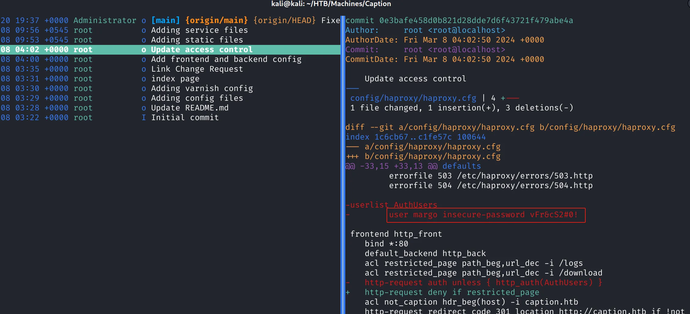Viewport: 690px width, 314px height.
Task: Click the diff --git header line
Action: click(x=510, y=127)
